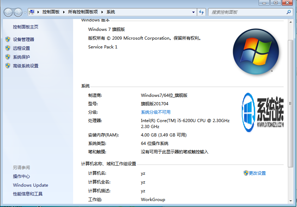Click the shield icon beside 高级系统设置
Screen dimensions: 297x207
click(x=8, y=66)
